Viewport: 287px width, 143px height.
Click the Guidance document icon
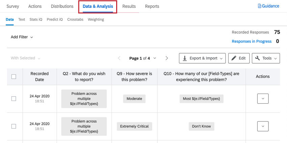click(x=260, y=6)
